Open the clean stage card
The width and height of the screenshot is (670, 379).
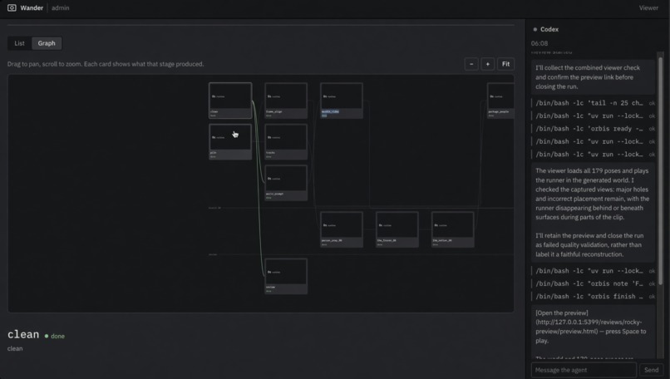coord(230,101)
